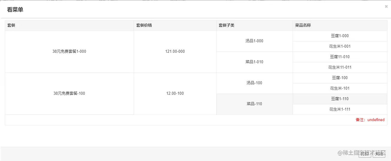Click the 套餐 column header
391x161 pixels.
click(x=11, y=25)
